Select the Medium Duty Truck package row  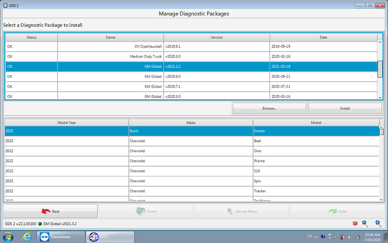coord(155,56)
